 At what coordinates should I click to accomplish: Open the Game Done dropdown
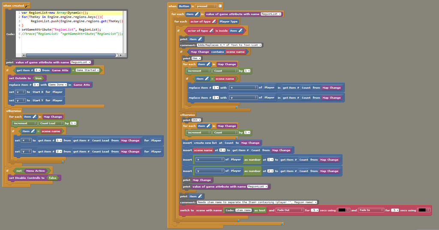[x=57, y=85]
